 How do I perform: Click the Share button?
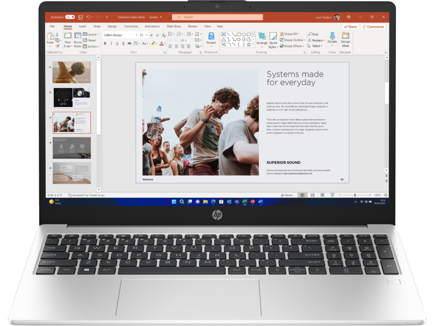click(351, 27)
